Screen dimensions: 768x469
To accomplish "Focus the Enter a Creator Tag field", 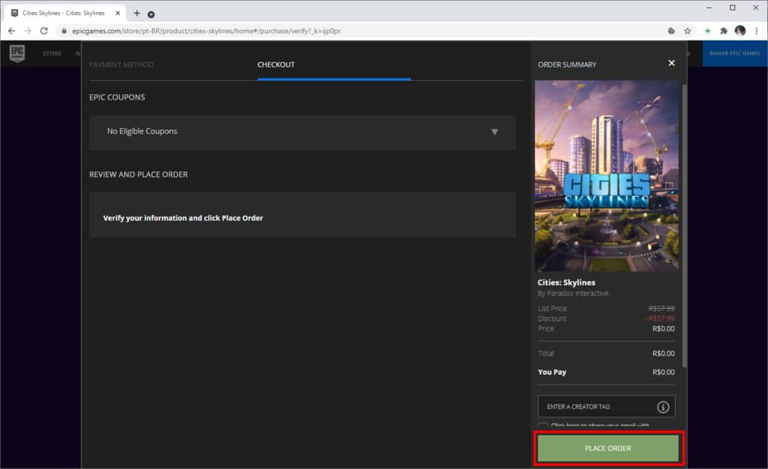I will pos(606,406).
